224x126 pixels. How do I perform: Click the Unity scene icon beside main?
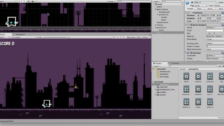tap(156, 4)
